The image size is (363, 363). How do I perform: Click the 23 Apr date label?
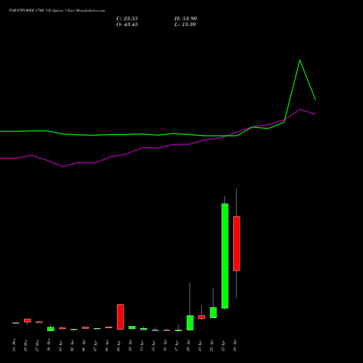[x=223, y=346]
